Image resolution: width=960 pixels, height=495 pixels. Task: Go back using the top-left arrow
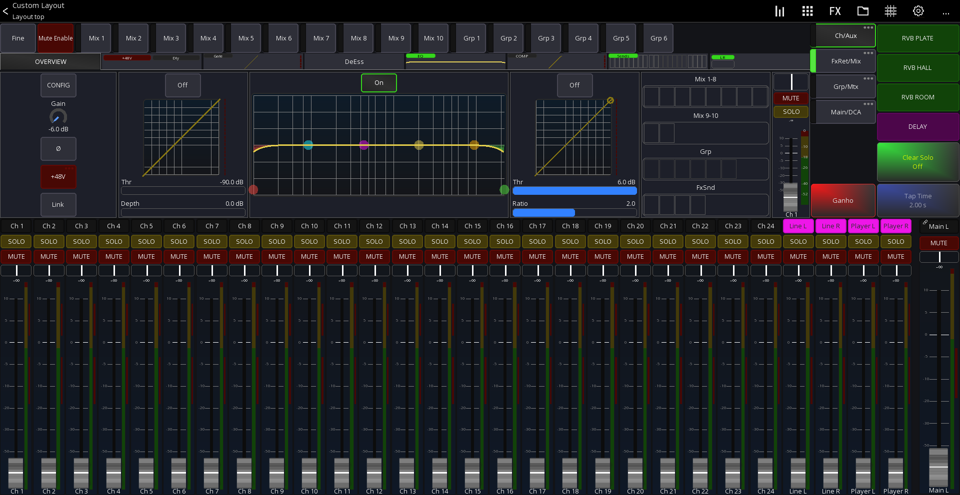[5, 10]
